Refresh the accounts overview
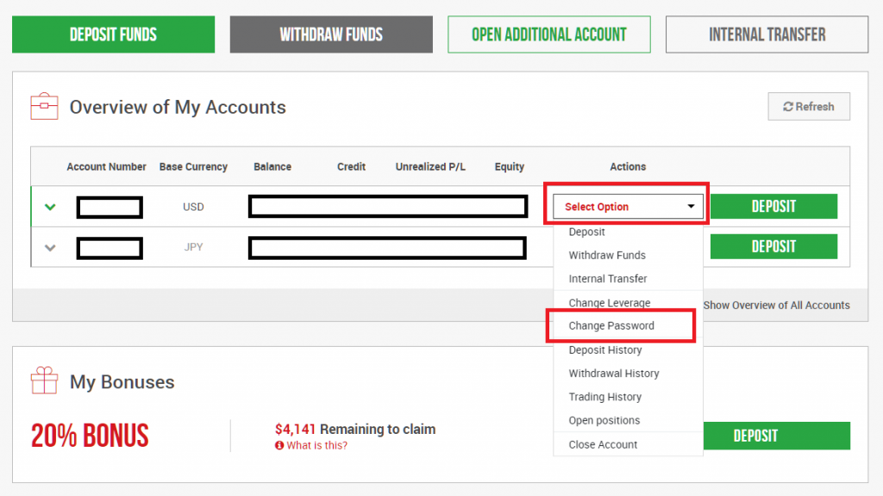 click(x=809, y=106)
